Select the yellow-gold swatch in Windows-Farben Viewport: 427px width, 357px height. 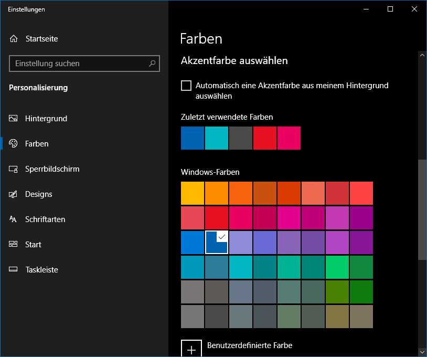193,193
